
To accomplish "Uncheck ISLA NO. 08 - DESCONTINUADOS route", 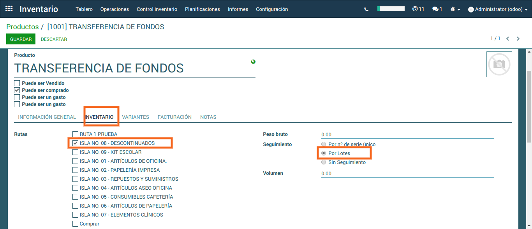I will 76,143.
